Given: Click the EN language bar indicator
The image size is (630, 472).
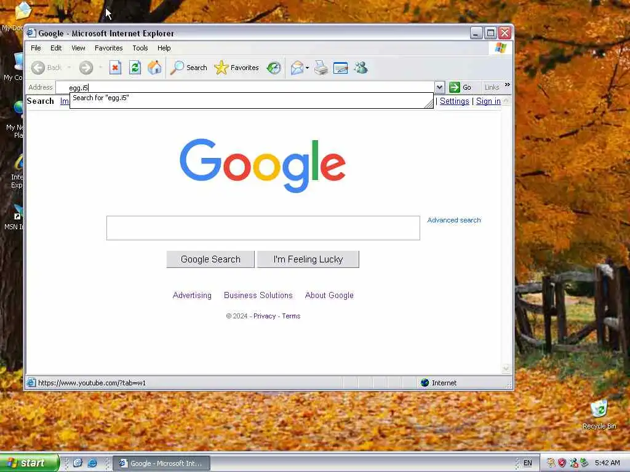Looking at the screenshot, I should (x=527, y=463).
